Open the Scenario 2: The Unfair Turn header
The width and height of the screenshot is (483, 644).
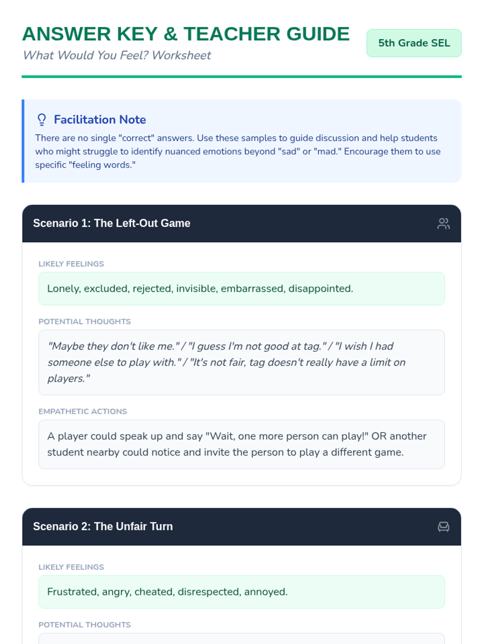(103, 526)
